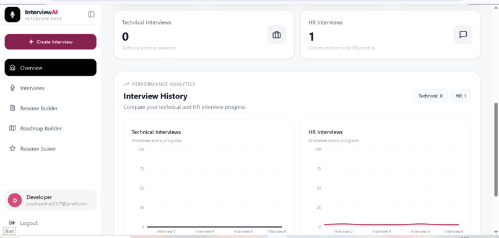Click the InterviewAI microphone logo

point(12,15)
